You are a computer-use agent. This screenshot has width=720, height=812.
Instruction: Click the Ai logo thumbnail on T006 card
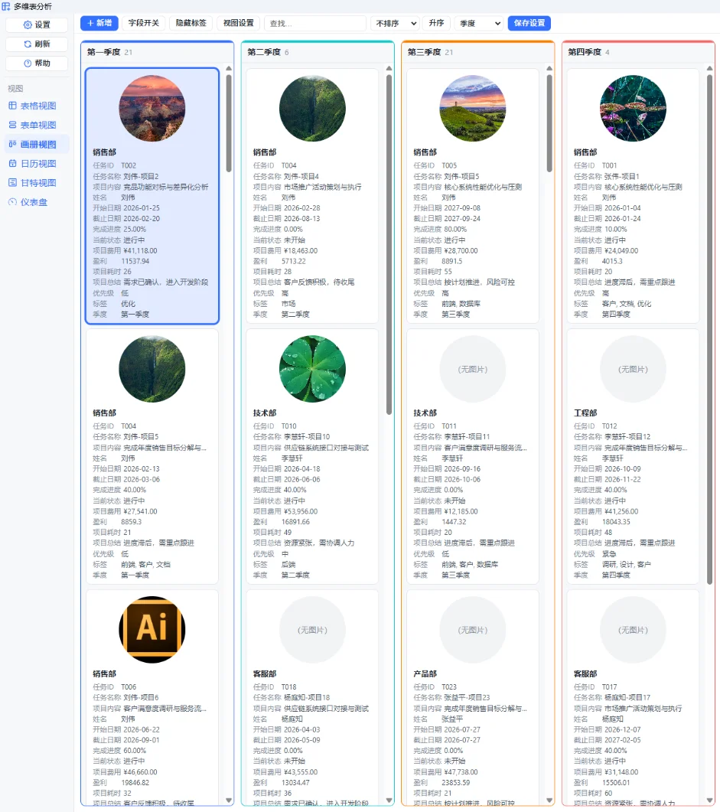pyautogui.click(x=152, y=629)
